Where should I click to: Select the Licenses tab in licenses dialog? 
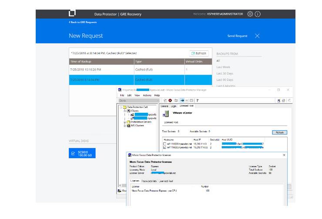point(135,181)
